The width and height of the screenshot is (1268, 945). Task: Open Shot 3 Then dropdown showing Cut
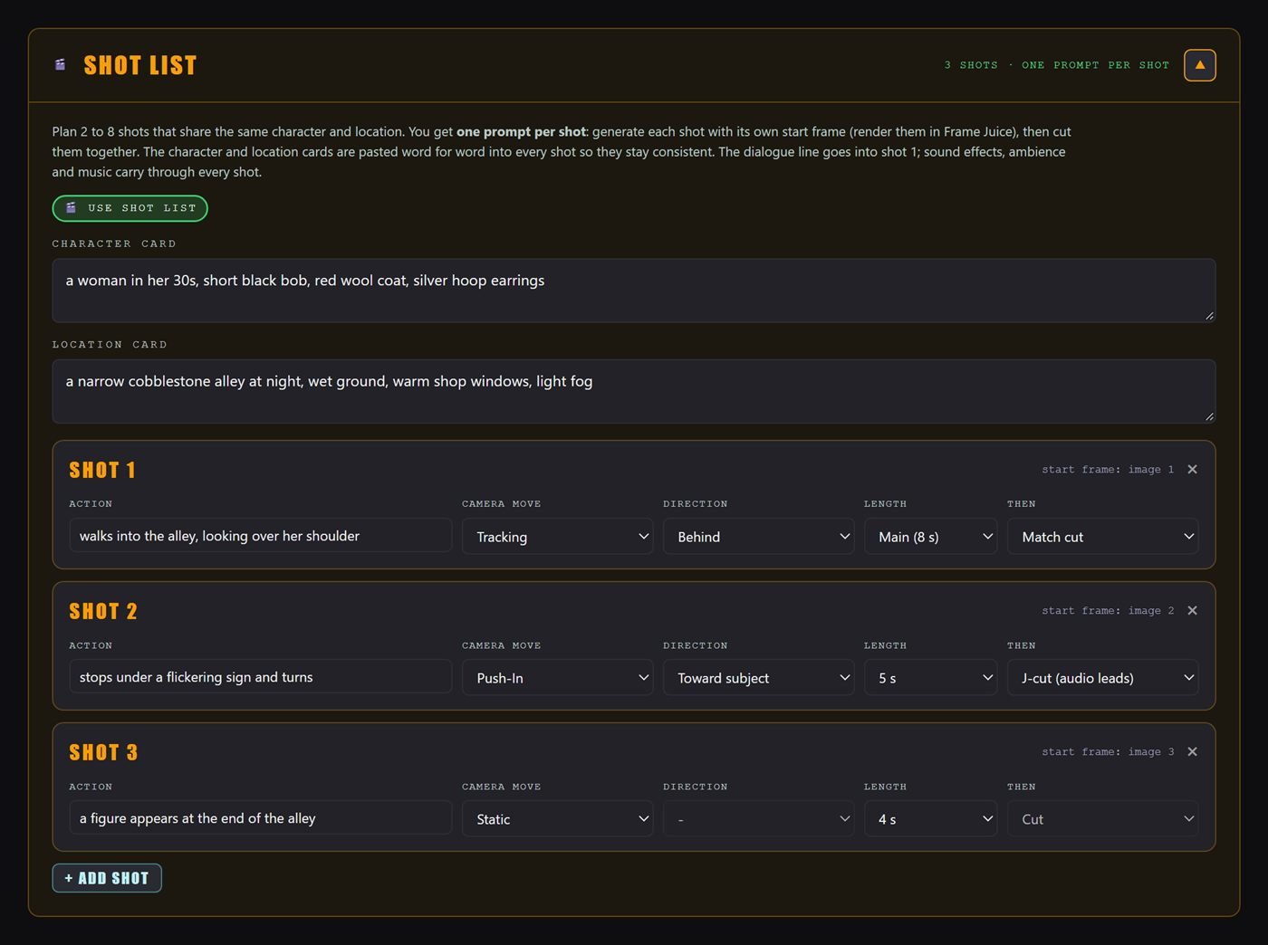pos(1102,819)
